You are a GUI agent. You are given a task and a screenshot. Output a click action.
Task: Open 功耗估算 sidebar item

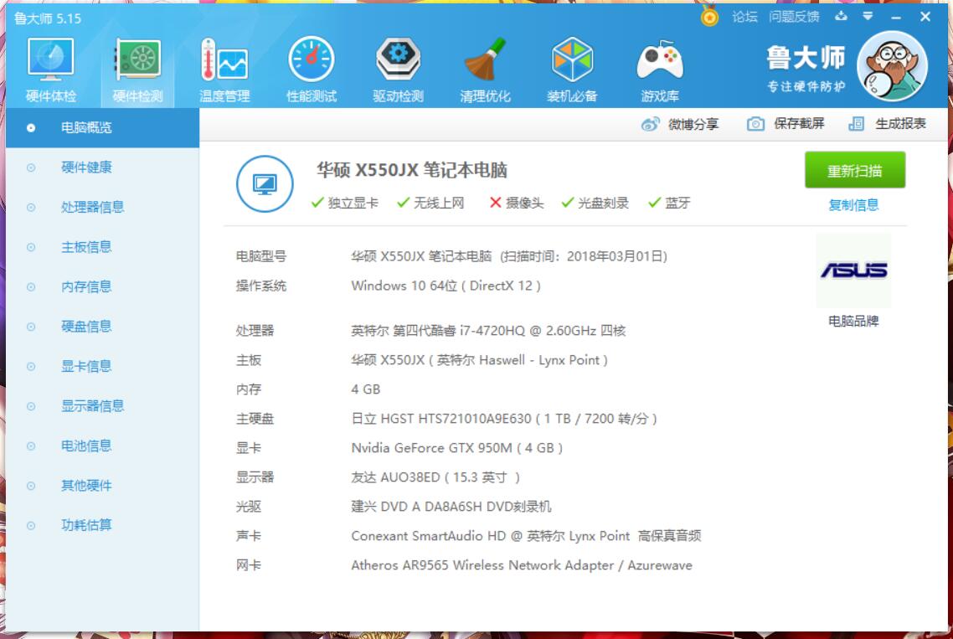pyautogui.click(x=102, y=525)
